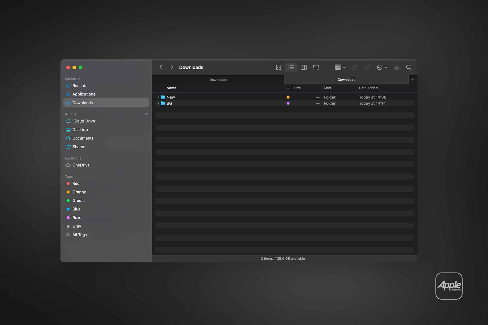Screen dimensions: 488x325
Task: Expand the New folder
Action: pyautogui.click(x=158, y=97)
